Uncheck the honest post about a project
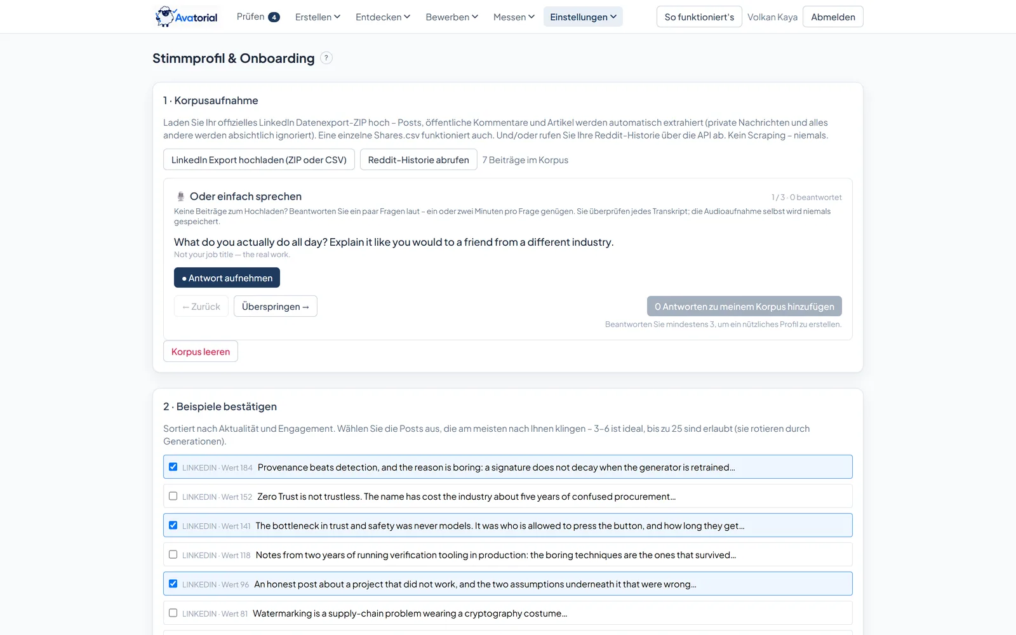1016x635 pixels. [173, 584]
